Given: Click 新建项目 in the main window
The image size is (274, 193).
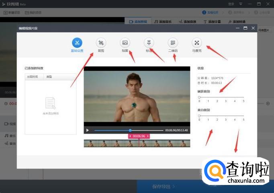Looking at the screenshot, I should [12, 12].
